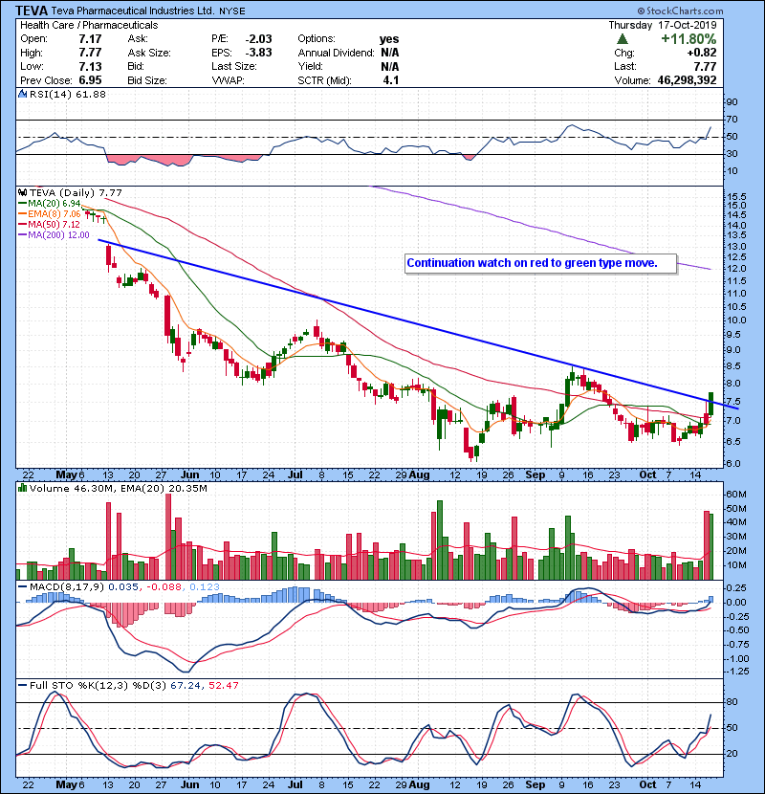Click the 80 level on the stochastic axis
Viewport: 765px width, 794px height.
pos(732,702)
